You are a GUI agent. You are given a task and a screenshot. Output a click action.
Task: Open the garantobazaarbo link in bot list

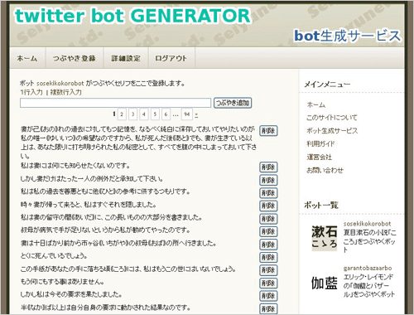pyautogui.click(x=368, y=268)
